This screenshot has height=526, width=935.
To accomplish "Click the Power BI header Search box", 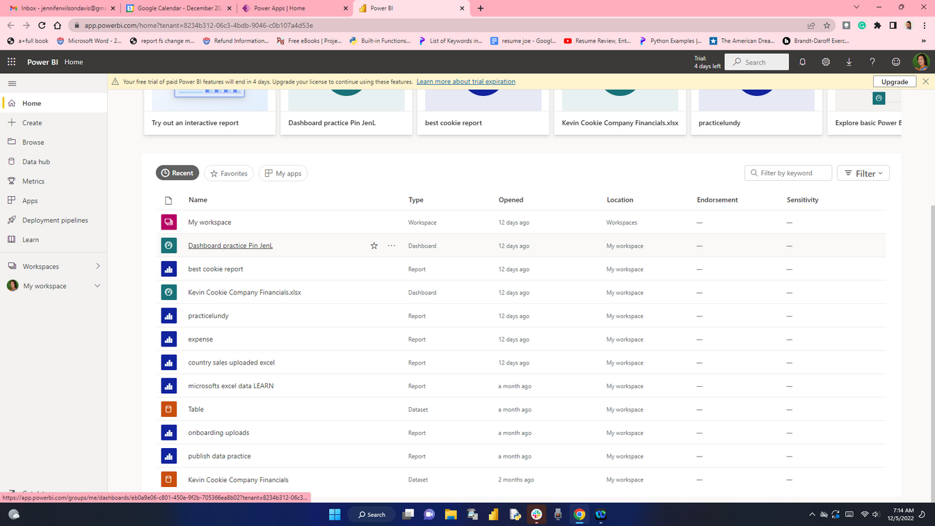I will [757, 62].
